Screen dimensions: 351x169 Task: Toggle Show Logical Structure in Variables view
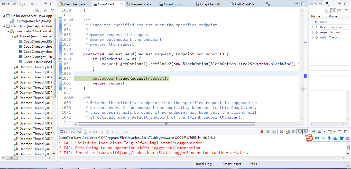(333, 10)
